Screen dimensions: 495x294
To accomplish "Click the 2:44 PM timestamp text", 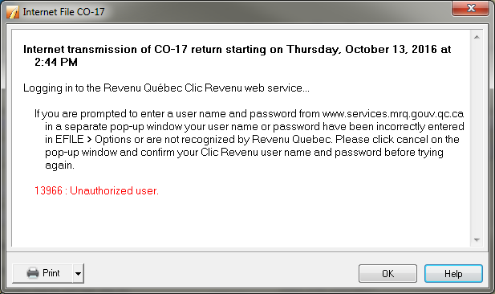I will point(56,63).
